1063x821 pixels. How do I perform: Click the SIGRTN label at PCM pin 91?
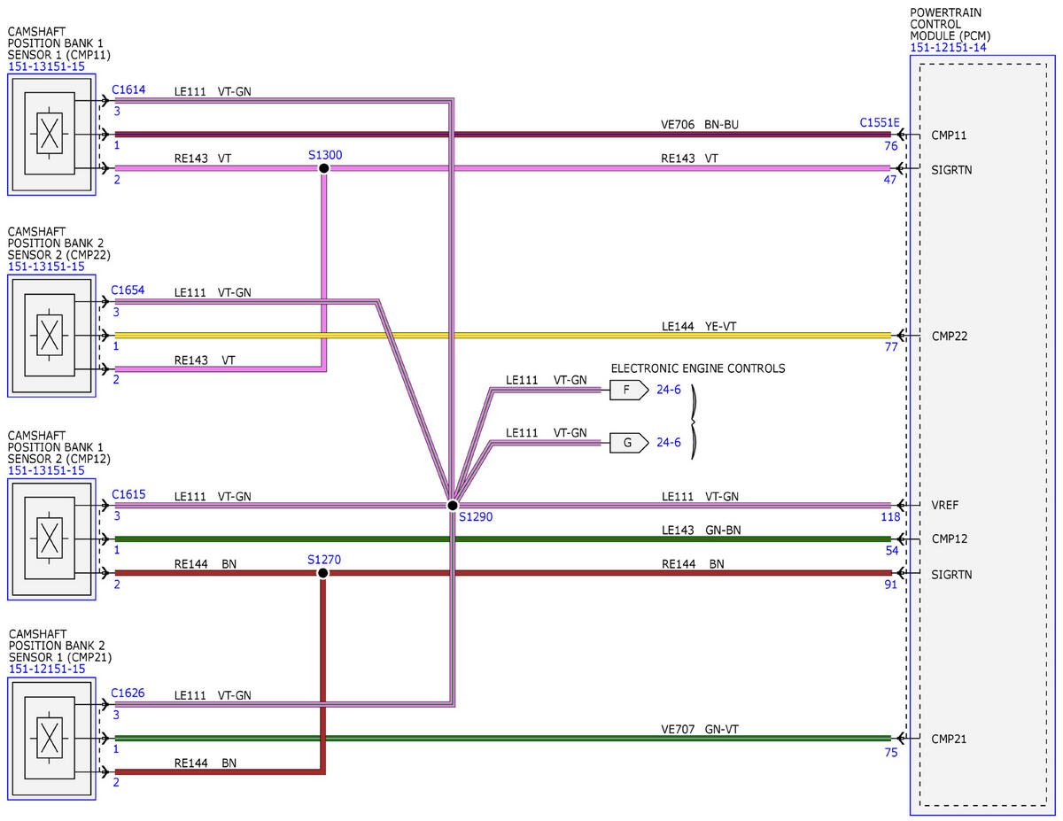[x=951, y=575]
